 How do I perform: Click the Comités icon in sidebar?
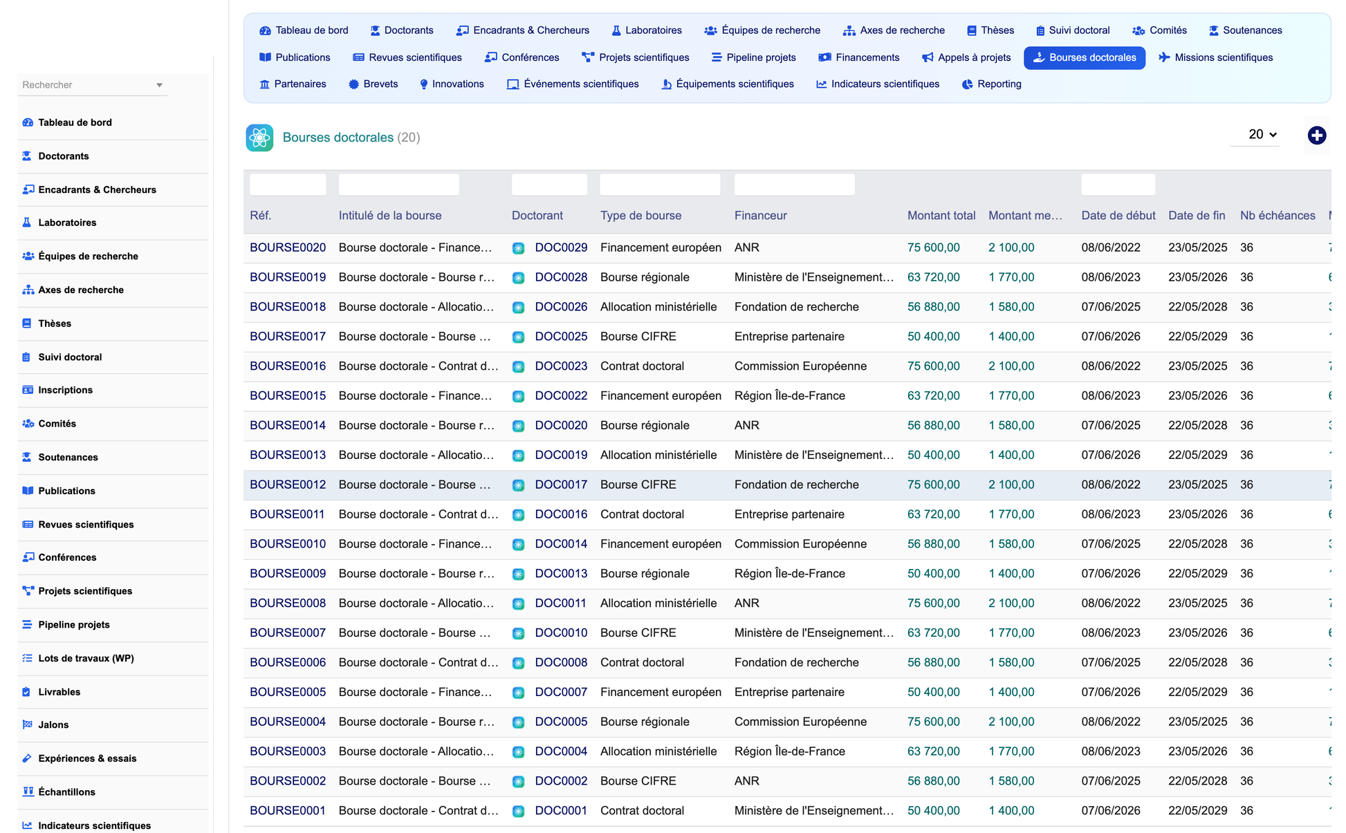coord(28,424)
